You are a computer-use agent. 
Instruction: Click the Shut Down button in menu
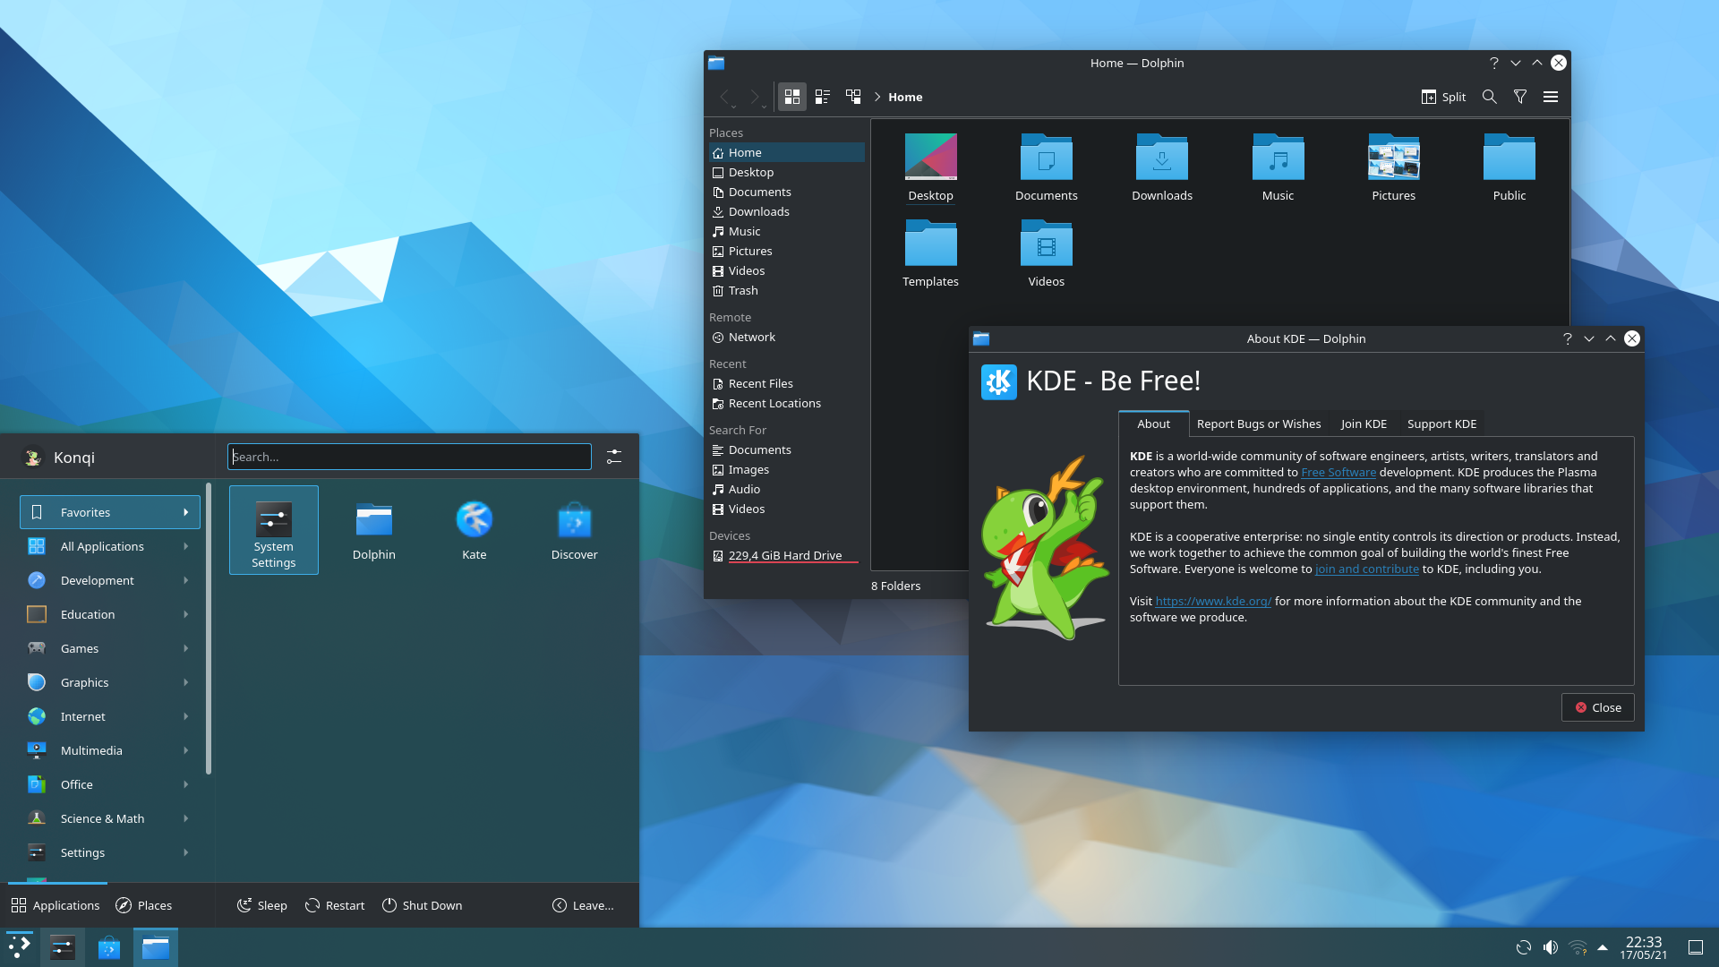[420, 904]
